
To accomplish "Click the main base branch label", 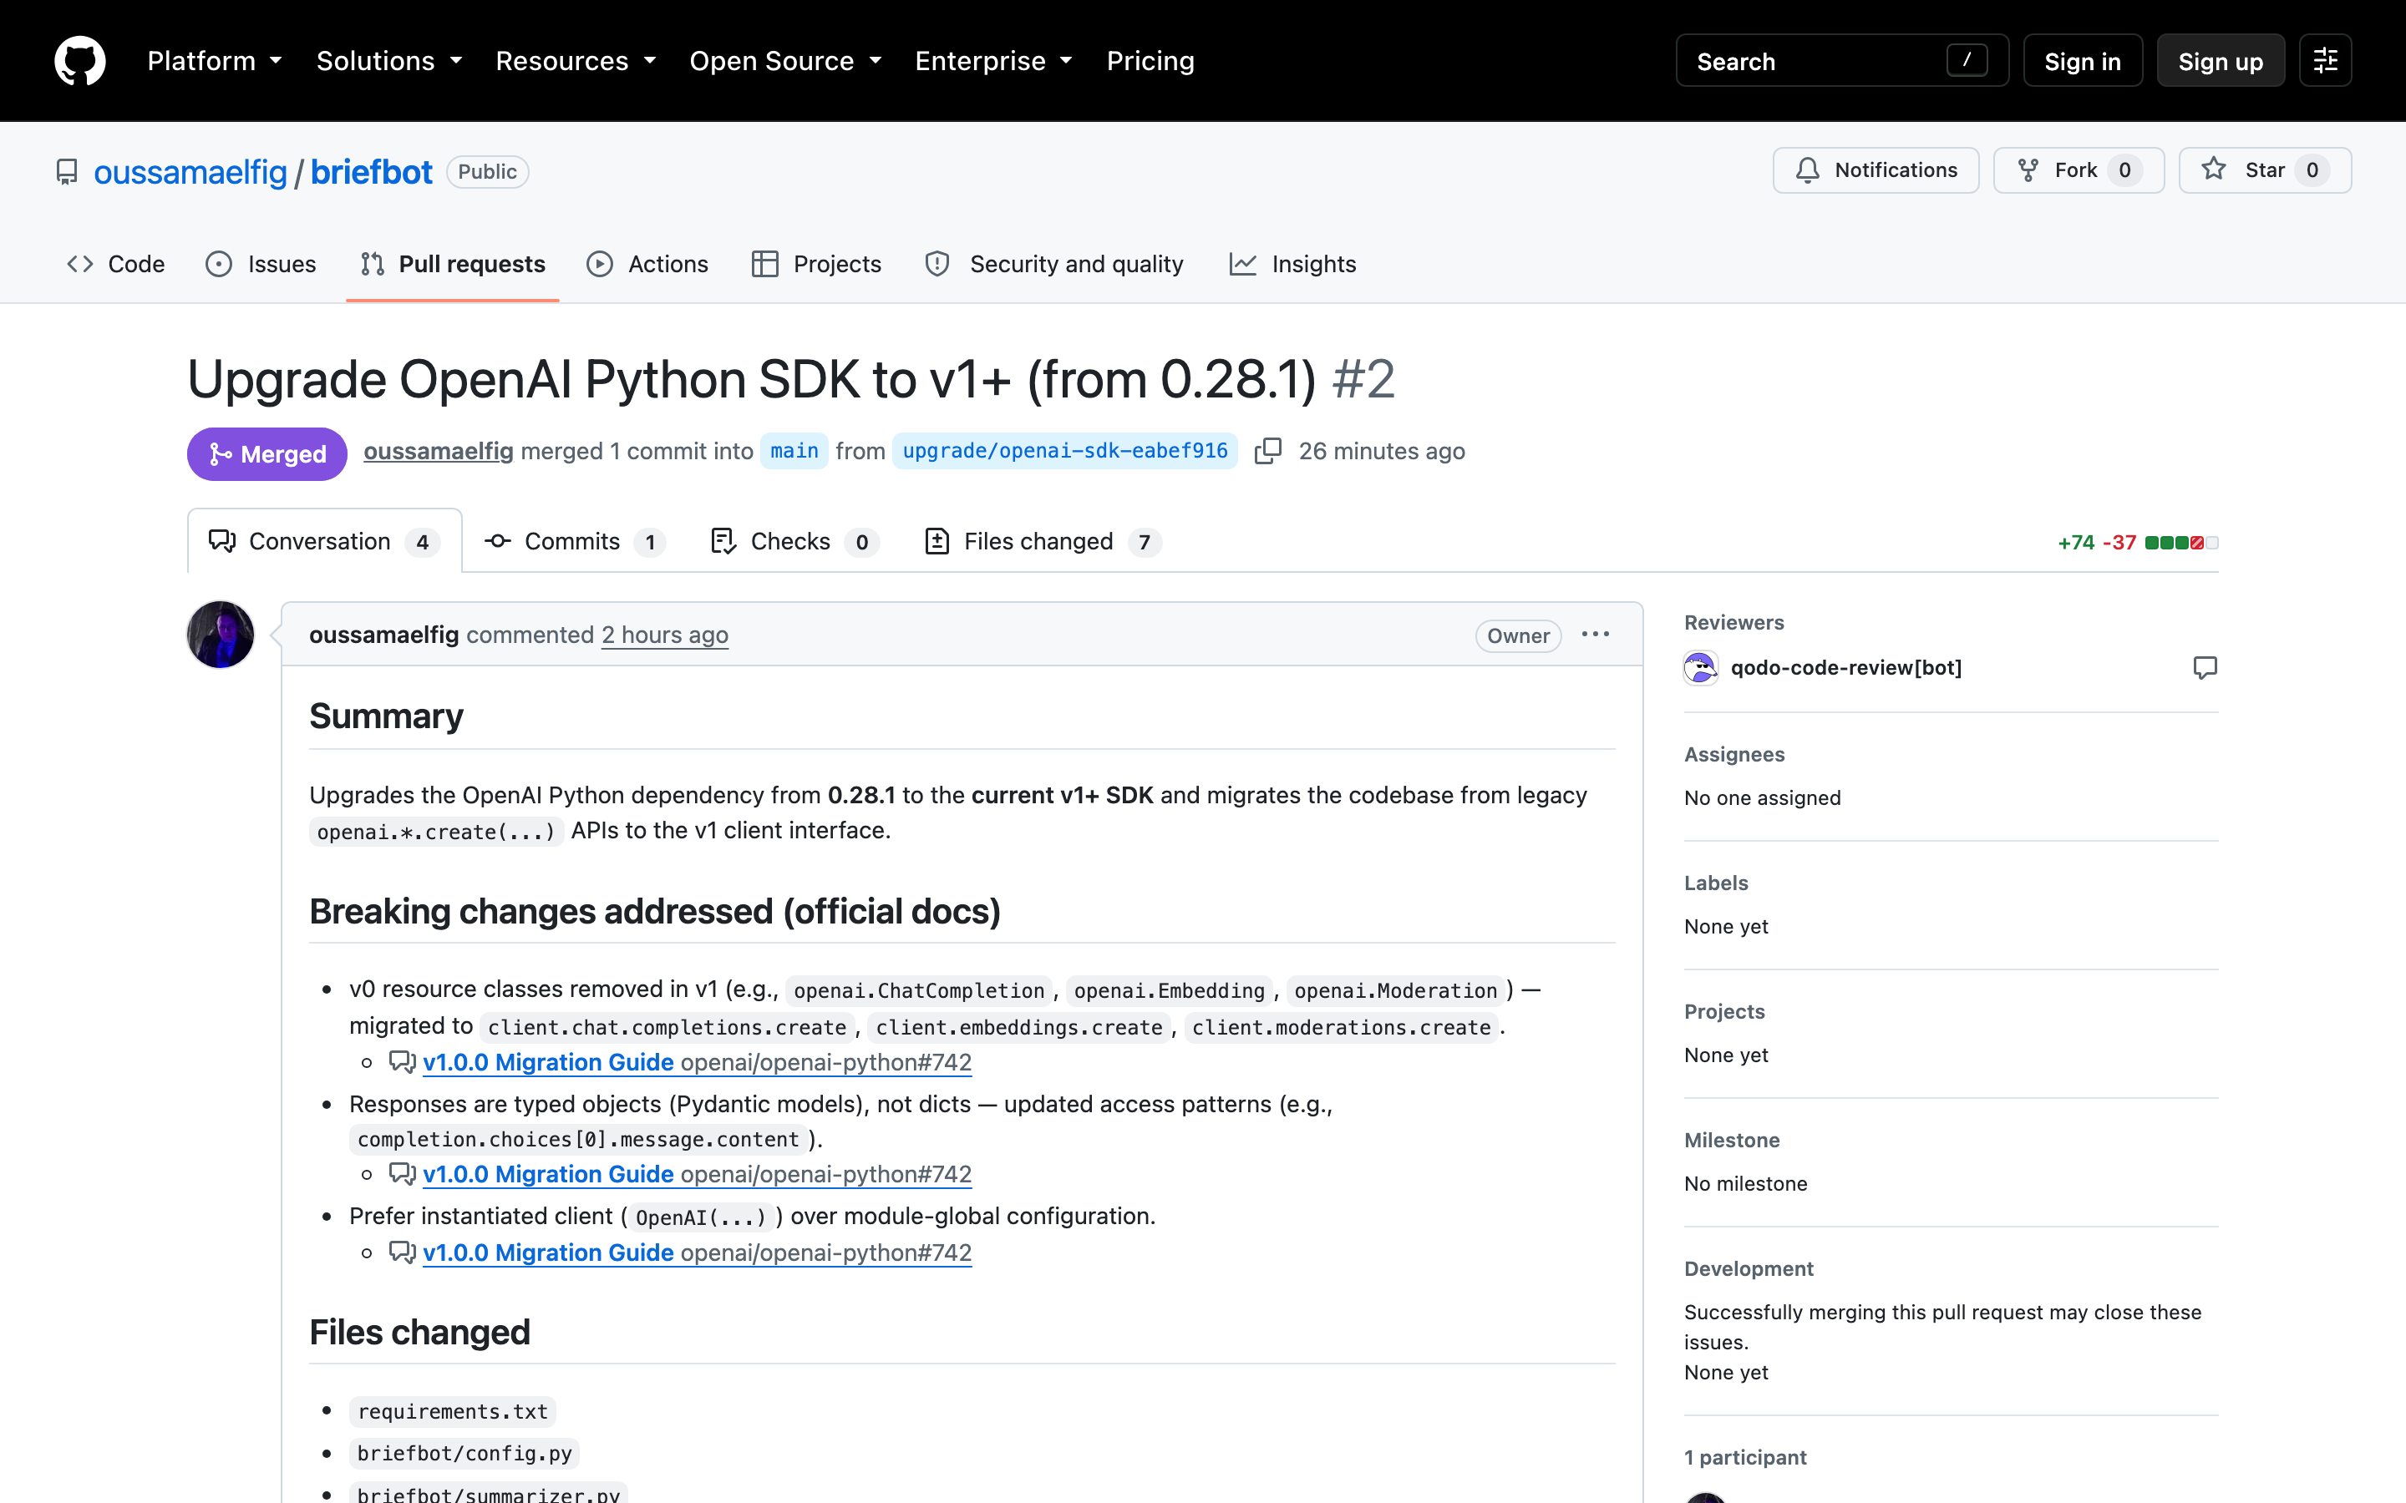I will [794, 450].
